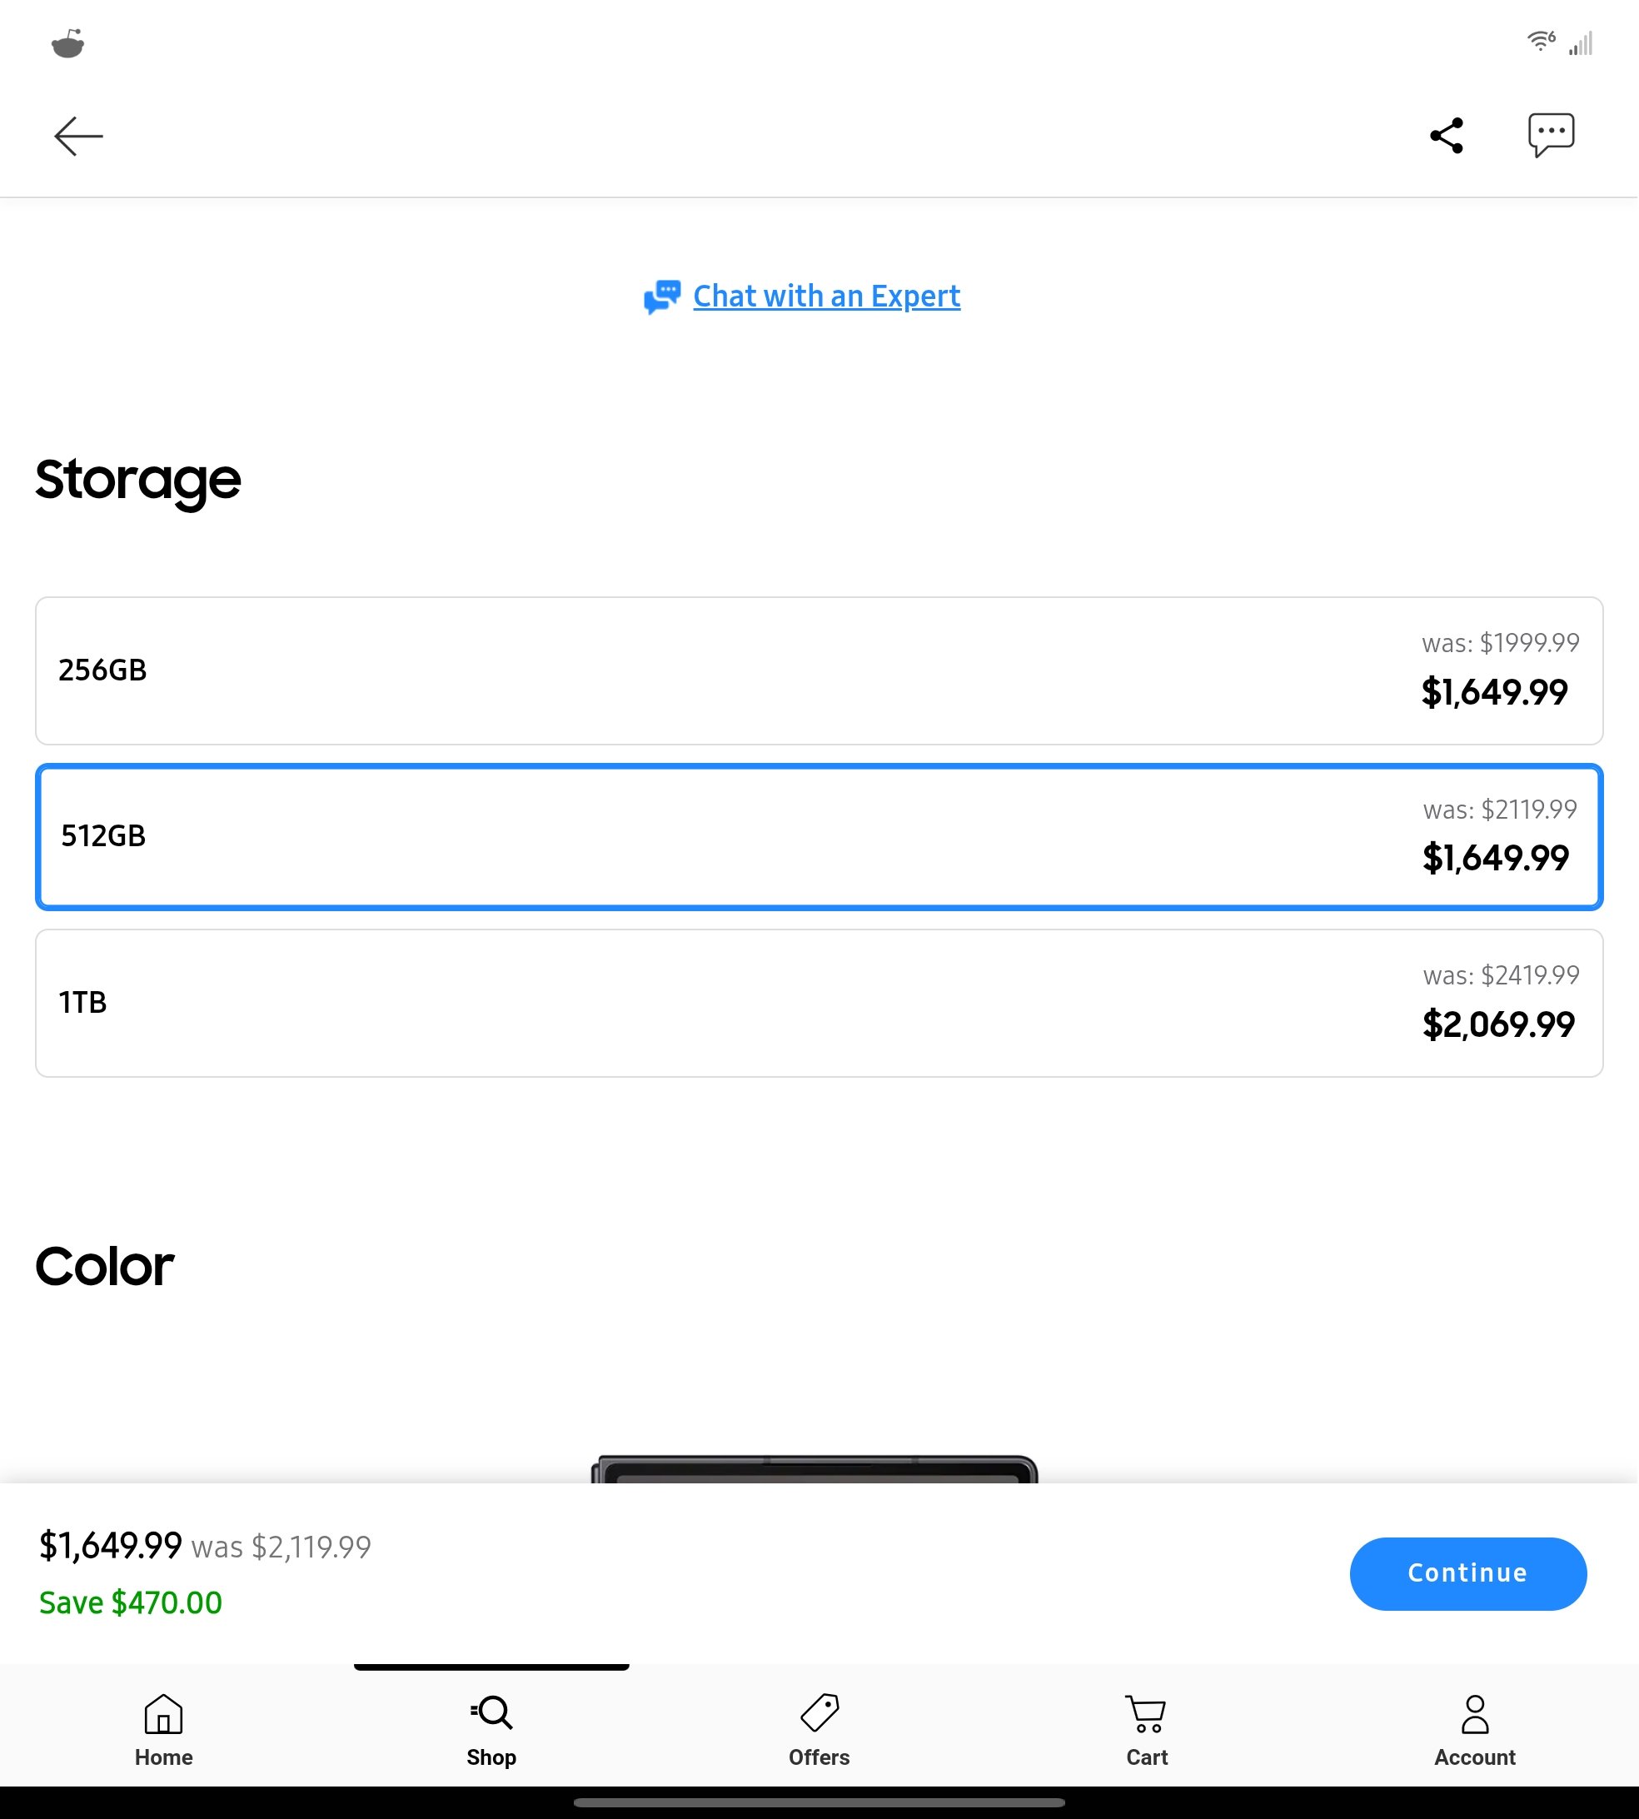
Task: Select the 1TB storage option
Action: pos(819,1003)
